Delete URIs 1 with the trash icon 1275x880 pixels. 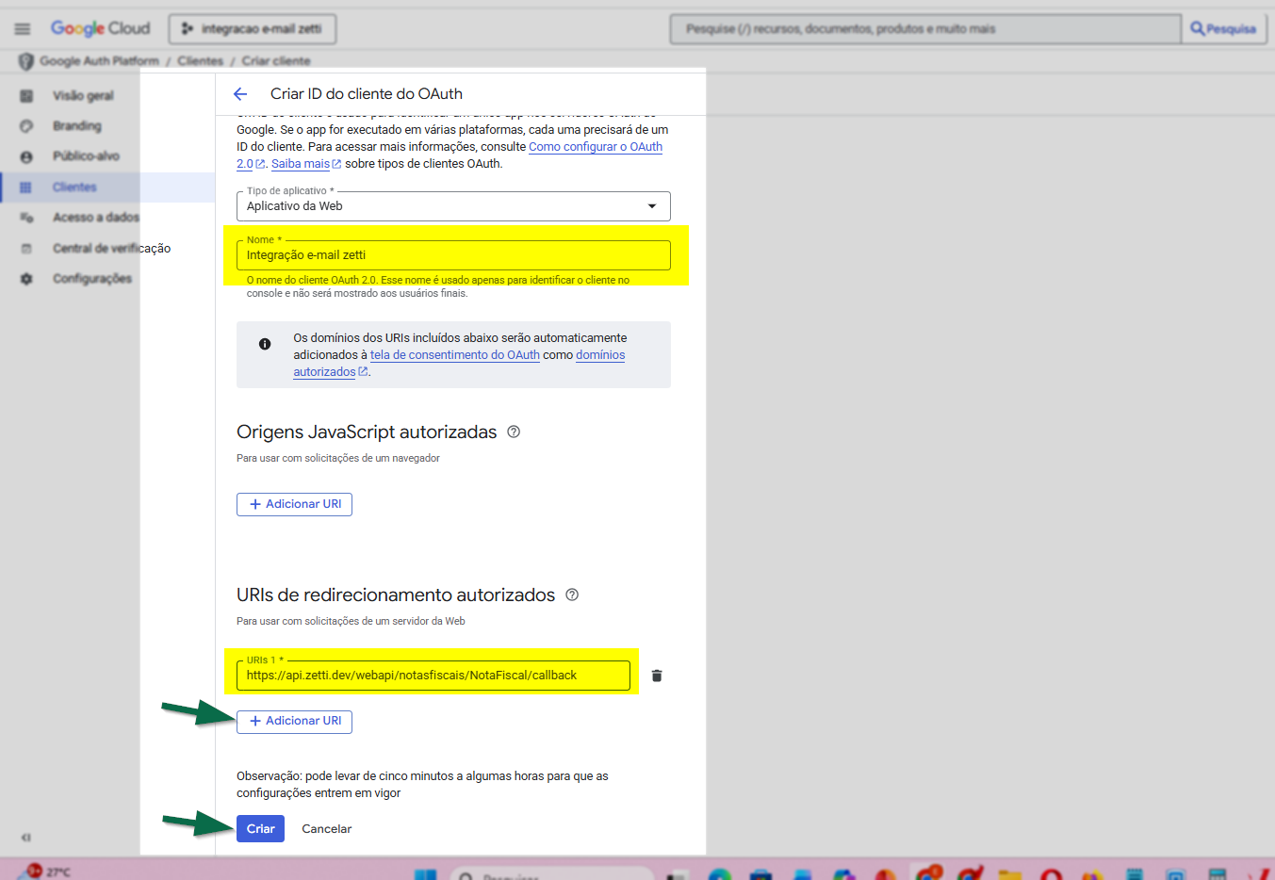pyautogui.click(x=657, y=676)
